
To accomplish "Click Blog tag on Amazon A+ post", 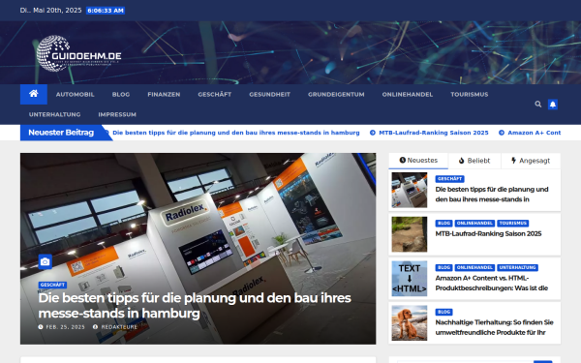I will [443, 268].
